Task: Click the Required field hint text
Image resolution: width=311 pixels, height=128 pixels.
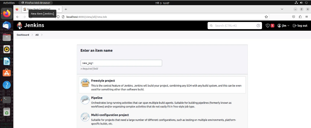Action: pos(89,69)
